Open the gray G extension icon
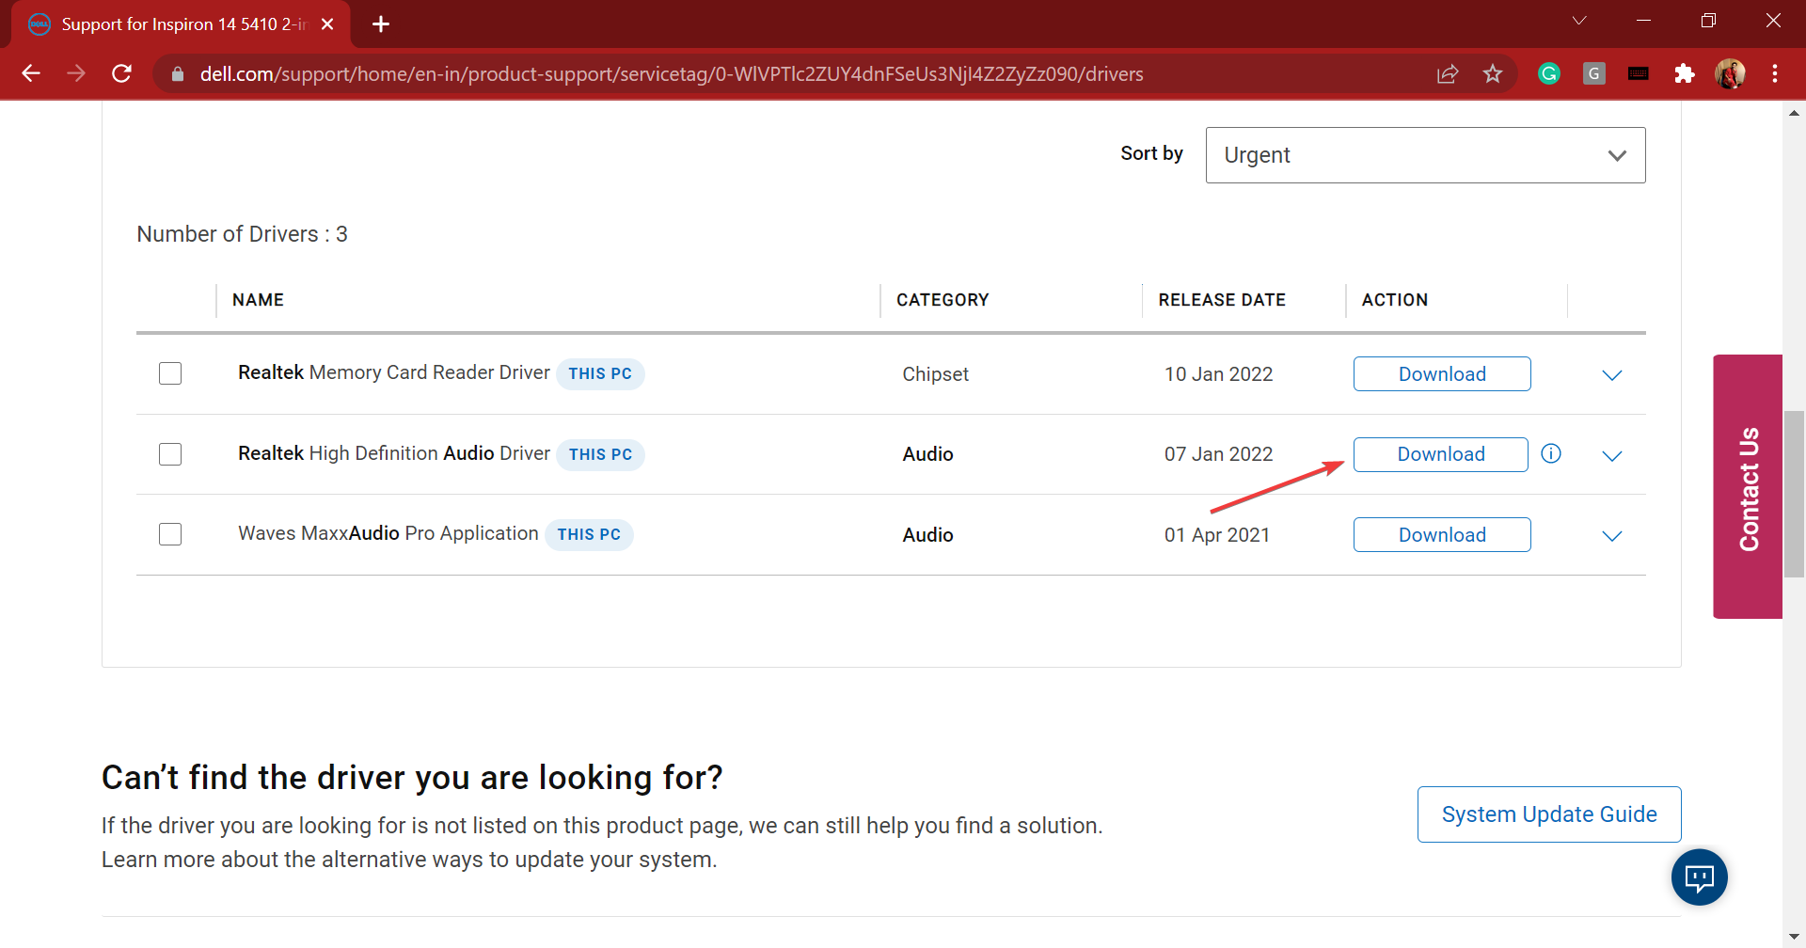 (x=1594, y=73)
